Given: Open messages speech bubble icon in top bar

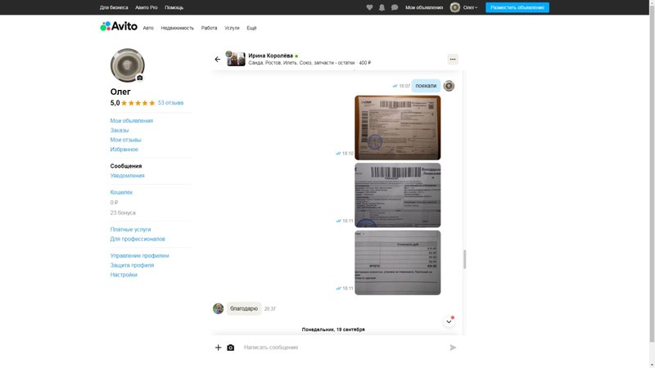Looking at the screenshot, I should pos(395,7).
